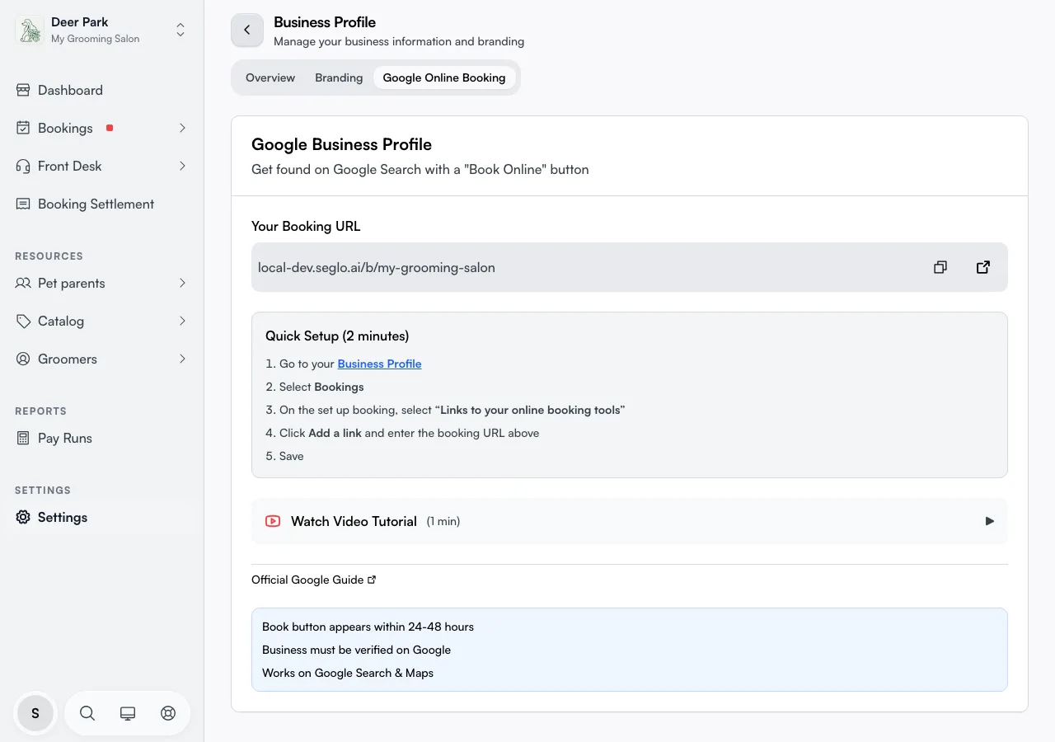Open the Official Google Guide link
Viewport: 1055px width, 742px height.
tap(313, 580)
